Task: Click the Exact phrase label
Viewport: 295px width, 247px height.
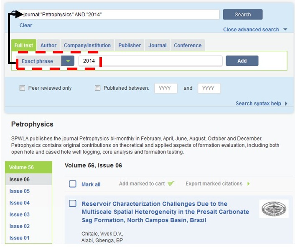Action: point(37,61)
